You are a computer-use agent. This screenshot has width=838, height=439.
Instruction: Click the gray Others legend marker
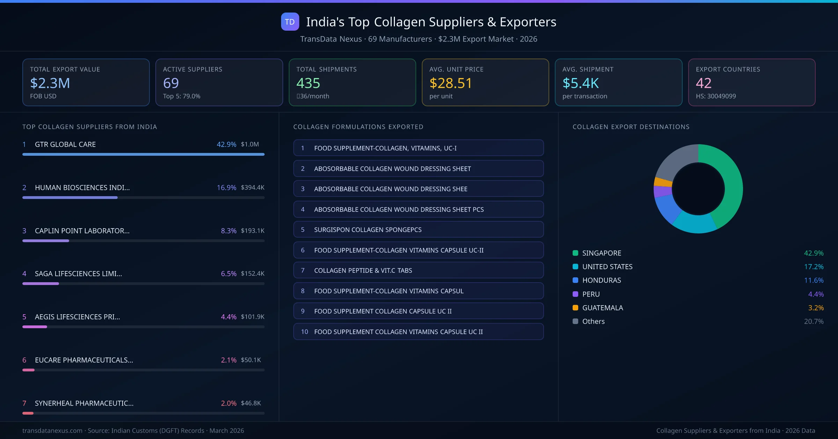575,321
